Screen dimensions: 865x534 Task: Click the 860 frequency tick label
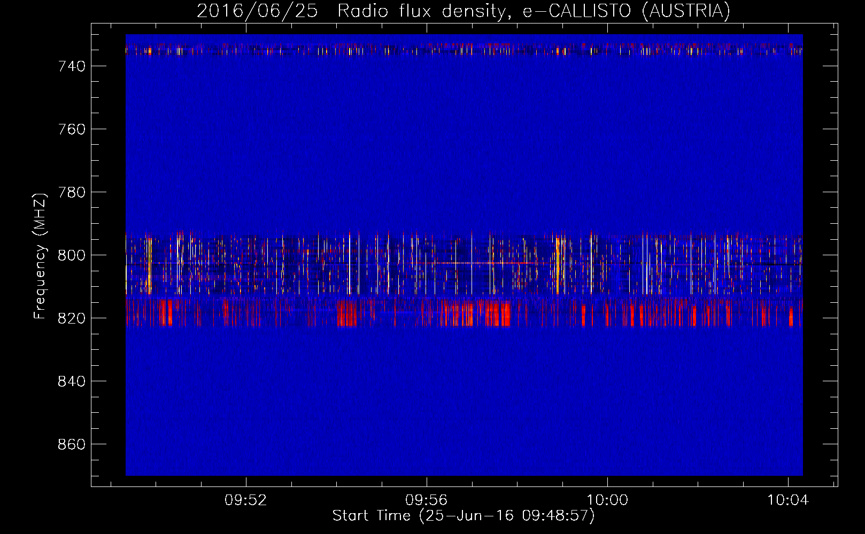tap(72, 444)
